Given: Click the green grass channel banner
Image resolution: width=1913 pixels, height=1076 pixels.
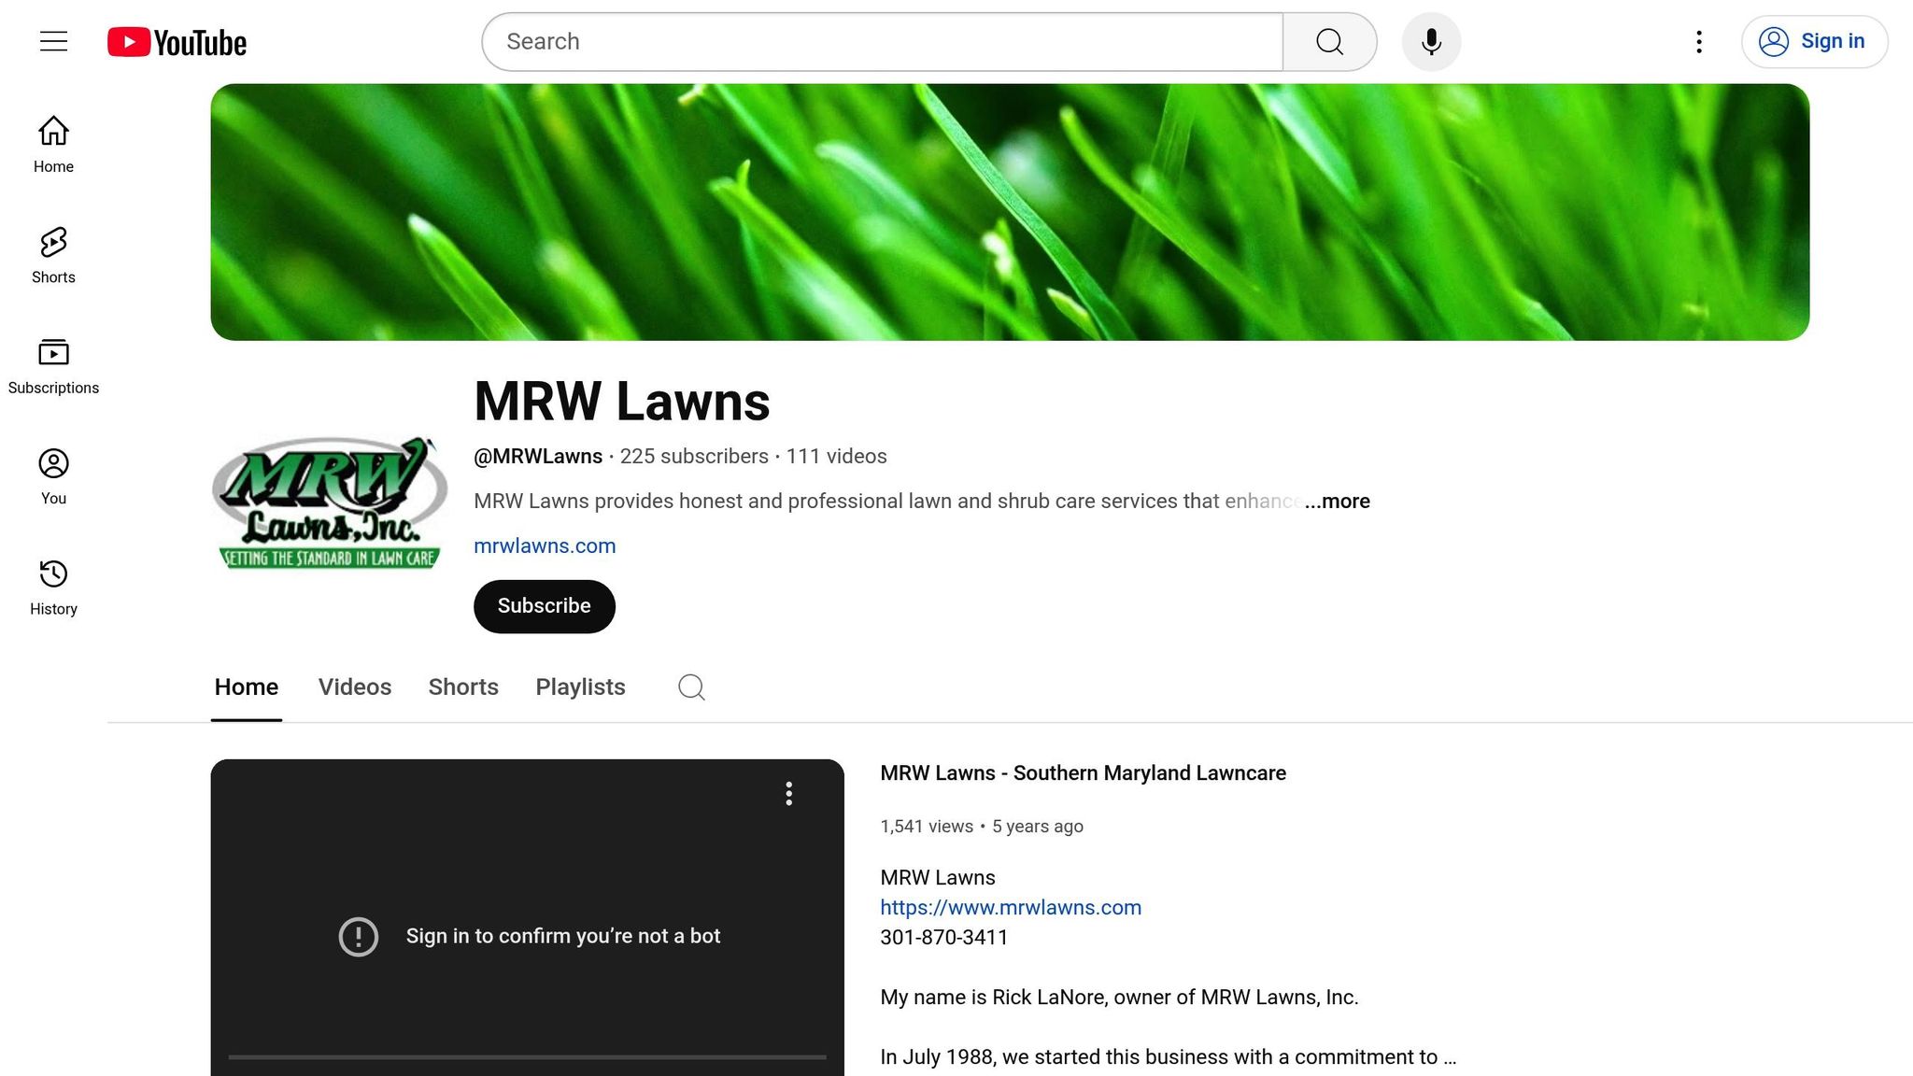Looking at the screenshot, I should tap(1010, 212).
